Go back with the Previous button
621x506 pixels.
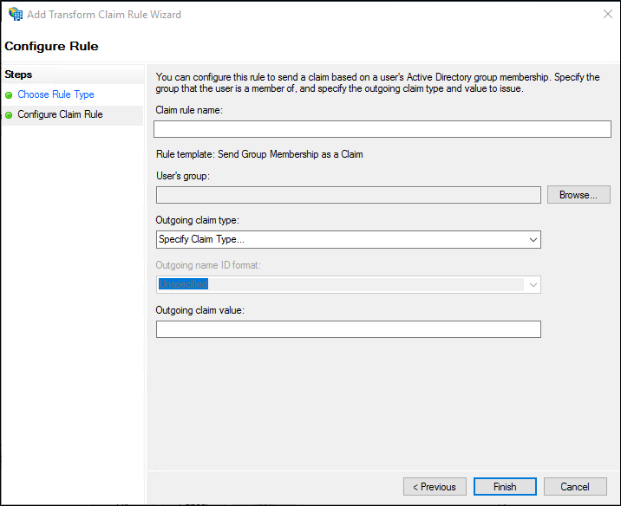[x=435, y=487]
